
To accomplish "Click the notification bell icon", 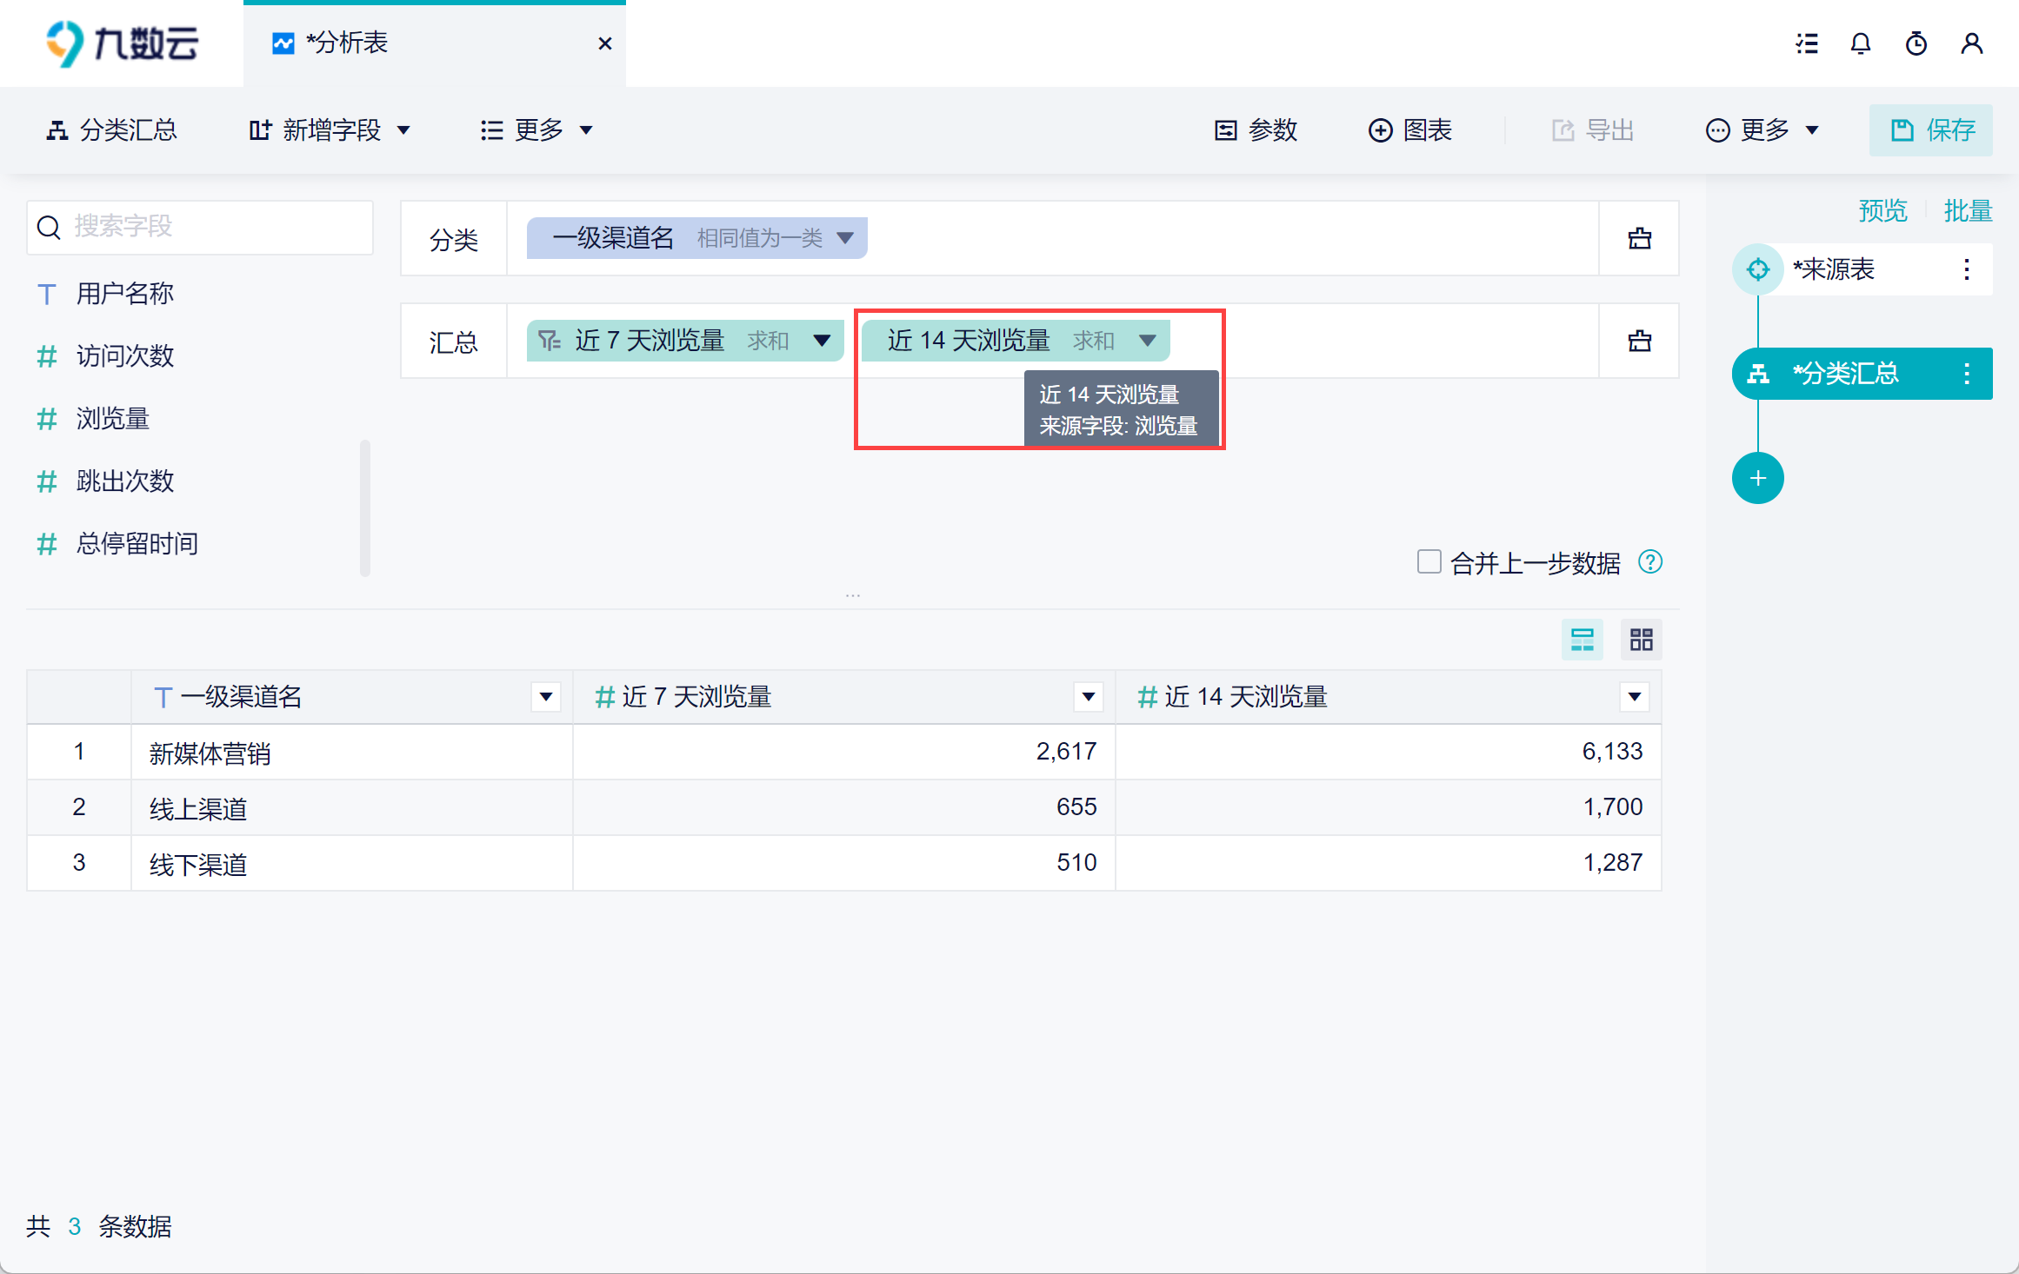I will (x=1860, y=43).
